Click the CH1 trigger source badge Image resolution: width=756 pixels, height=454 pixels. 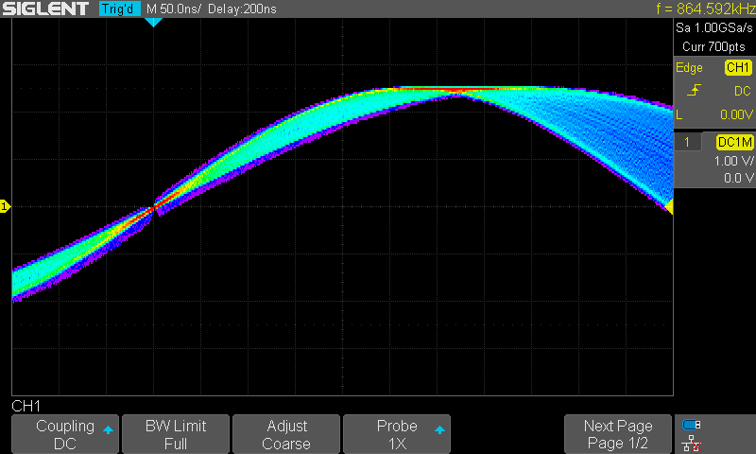738,67
